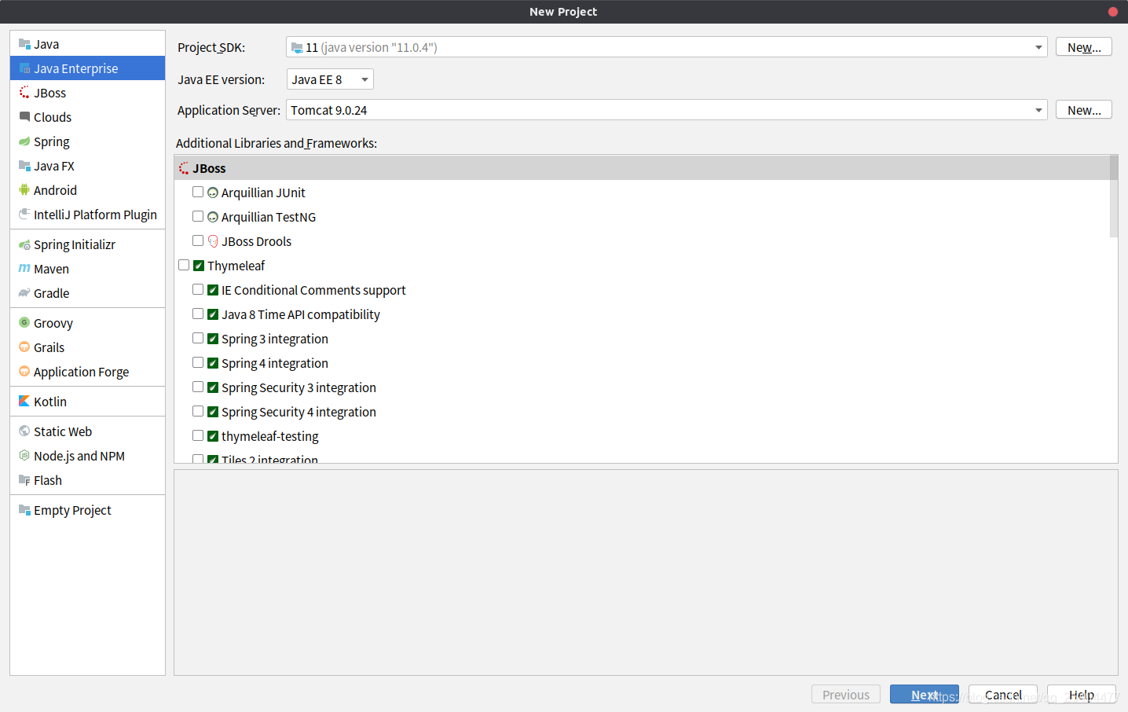1128x712 pixels.
Task: Tick Java 8 Time API compatibility checkbox
Action: point(198,314)
